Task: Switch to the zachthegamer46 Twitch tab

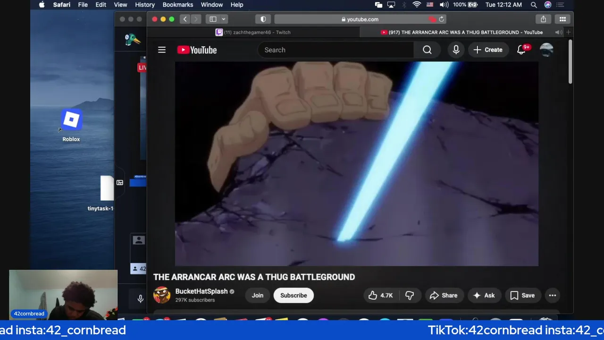Action: coord(253,32)
